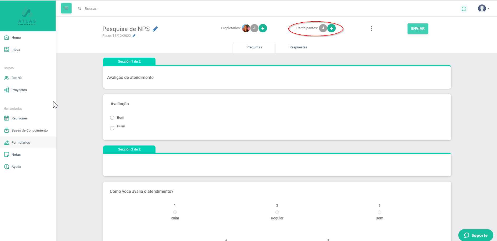Click the hamburger menu toggle button

click(66, 8)
